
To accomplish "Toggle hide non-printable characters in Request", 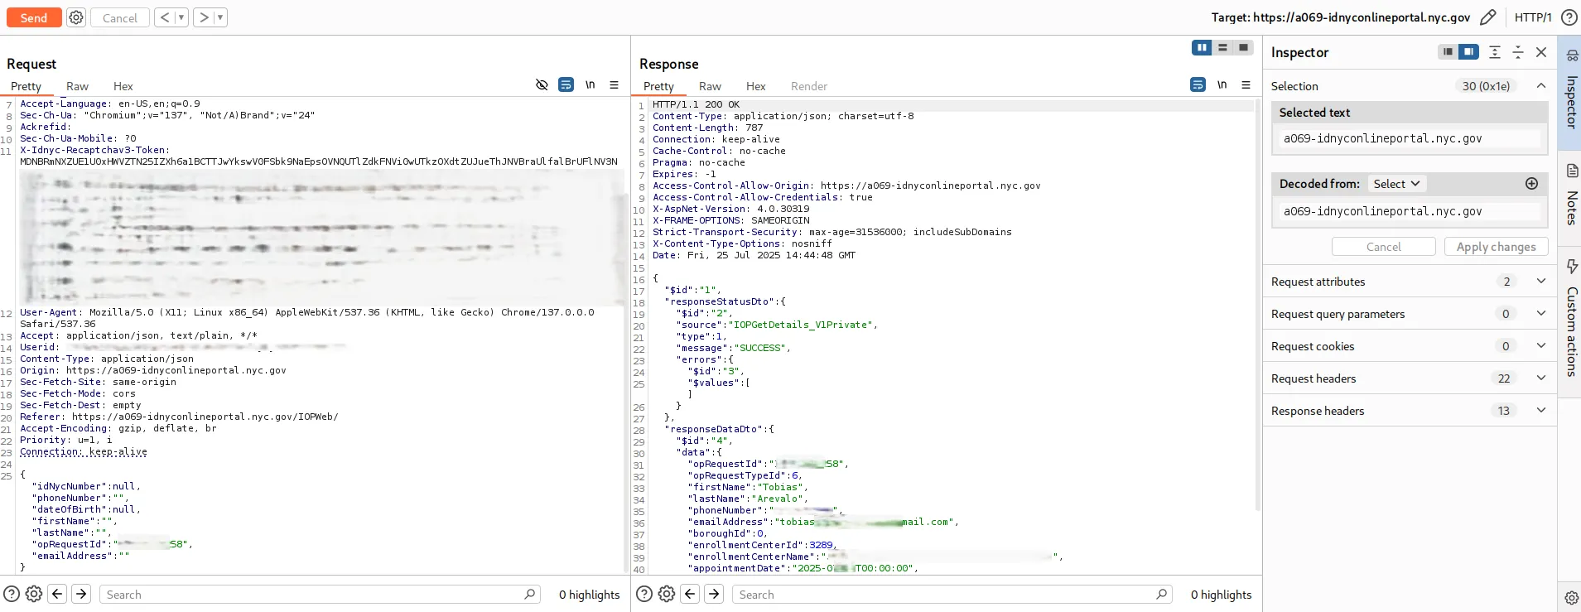I will click(x=542, y=84).
